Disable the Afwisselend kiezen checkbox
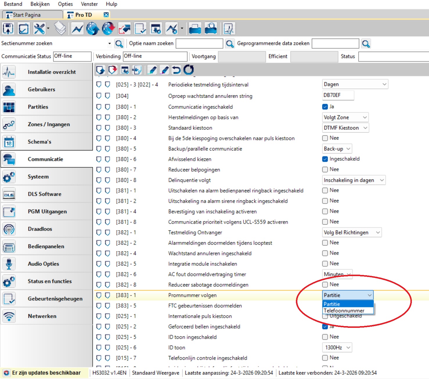The height and width of the screenshot is (379, 429). [325, 159]
